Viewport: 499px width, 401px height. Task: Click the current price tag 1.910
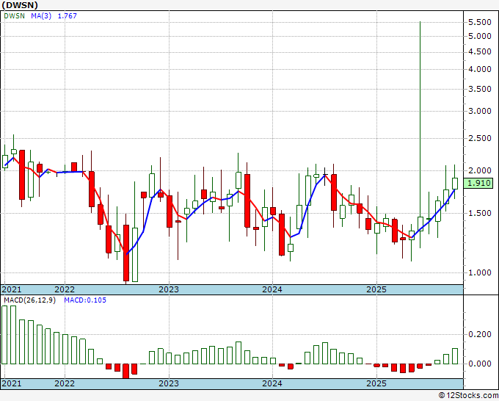click(478, 183)
